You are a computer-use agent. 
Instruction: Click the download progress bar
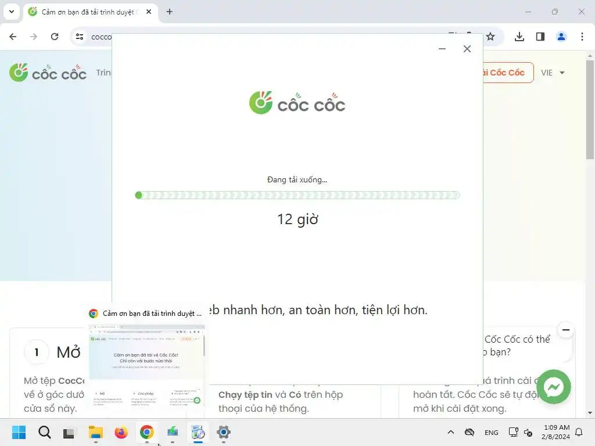tap(297, 195)
